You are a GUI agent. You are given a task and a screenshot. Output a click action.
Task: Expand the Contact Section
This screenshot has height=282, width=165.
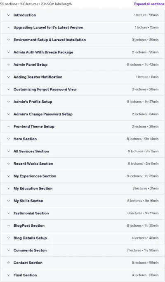coord(82,263)
